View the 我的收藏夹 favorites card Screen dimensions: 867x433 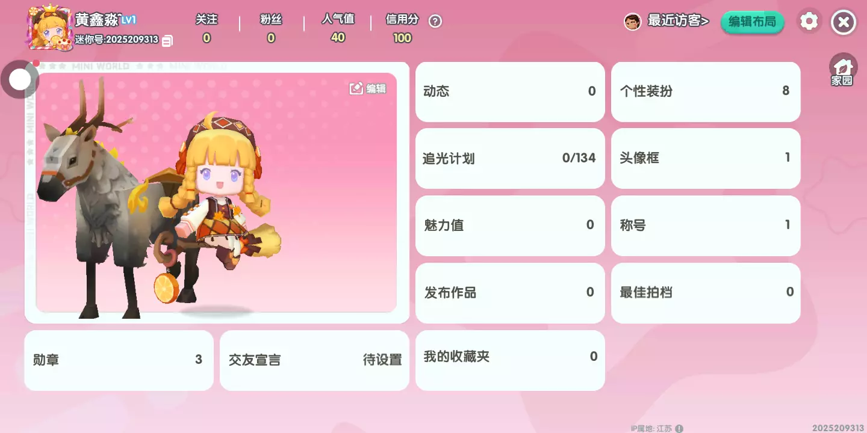pyautogui.click(x=510, y=361)
